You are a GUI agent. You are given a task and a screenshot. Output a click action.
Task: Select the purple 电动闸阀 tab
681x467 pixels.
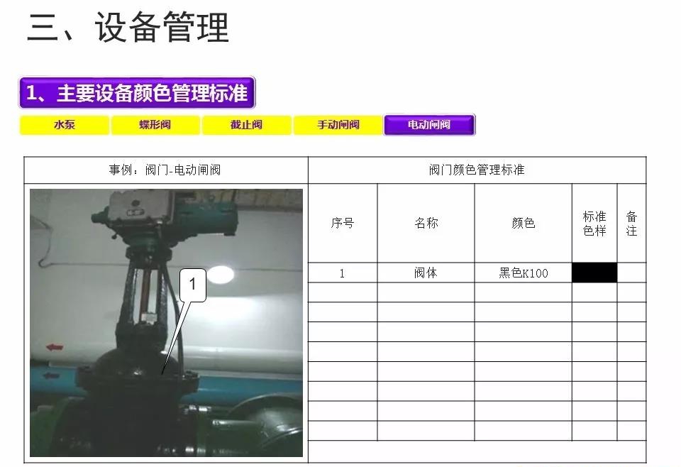tap(429, 125)
